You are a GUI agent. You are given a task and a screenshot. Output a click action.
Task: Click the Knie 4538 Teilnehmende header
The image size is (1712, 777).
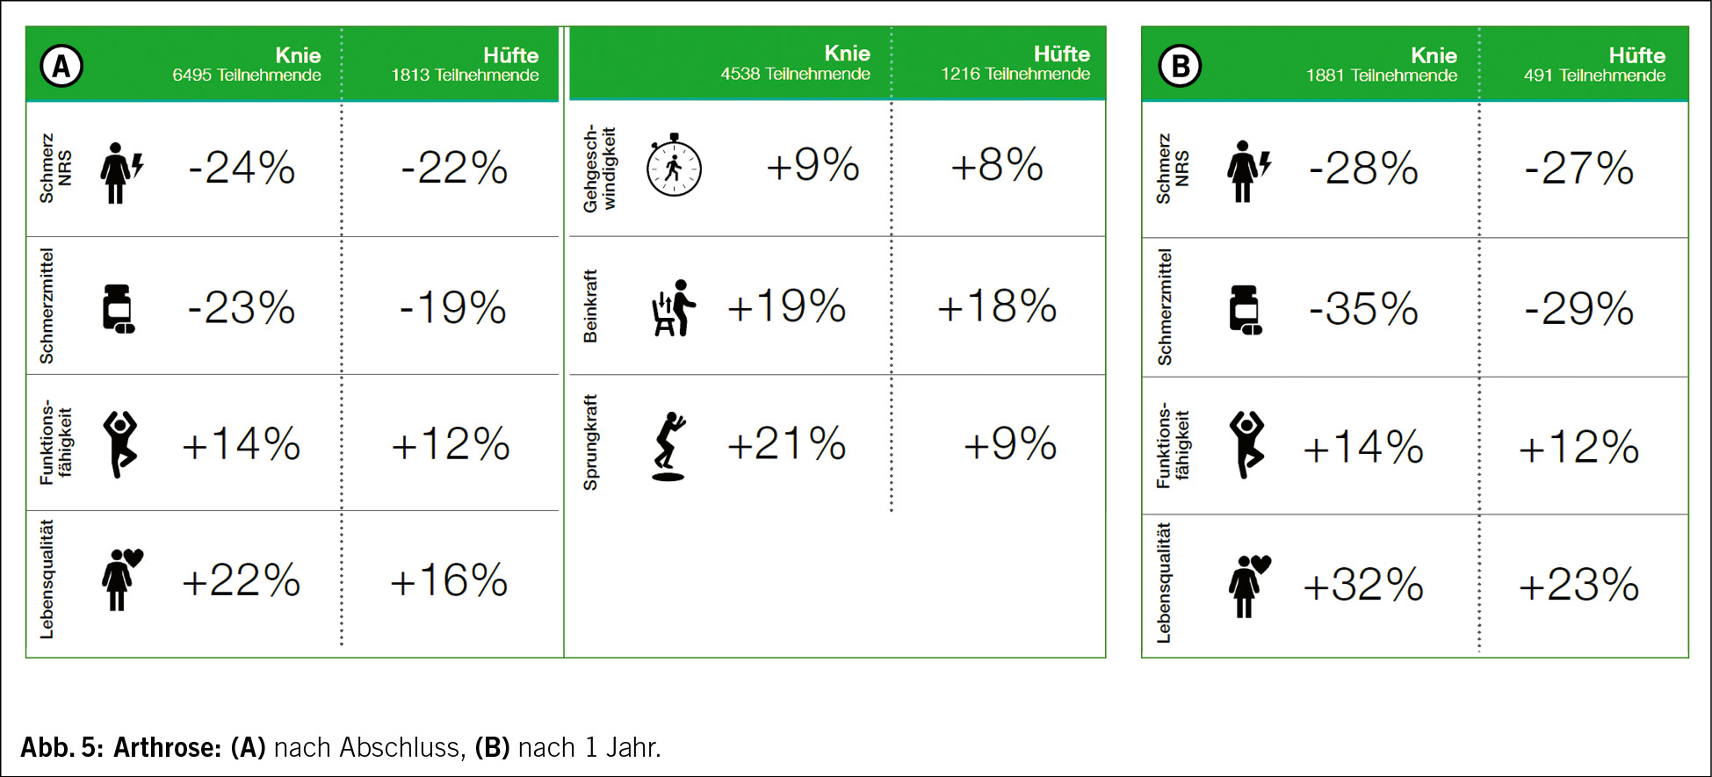coord(796,63)
